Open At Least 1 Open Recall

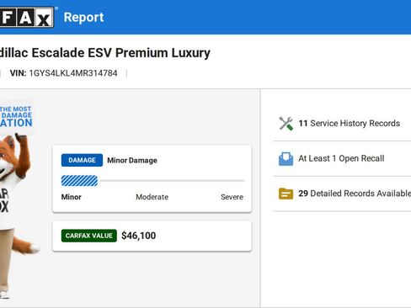pyautogui.click(x=341, y=158)
